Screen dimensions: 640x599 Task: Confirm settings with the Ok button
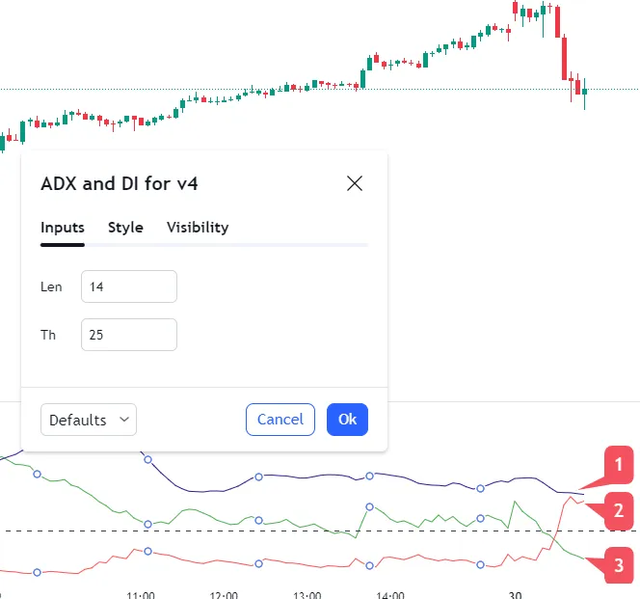347,420
